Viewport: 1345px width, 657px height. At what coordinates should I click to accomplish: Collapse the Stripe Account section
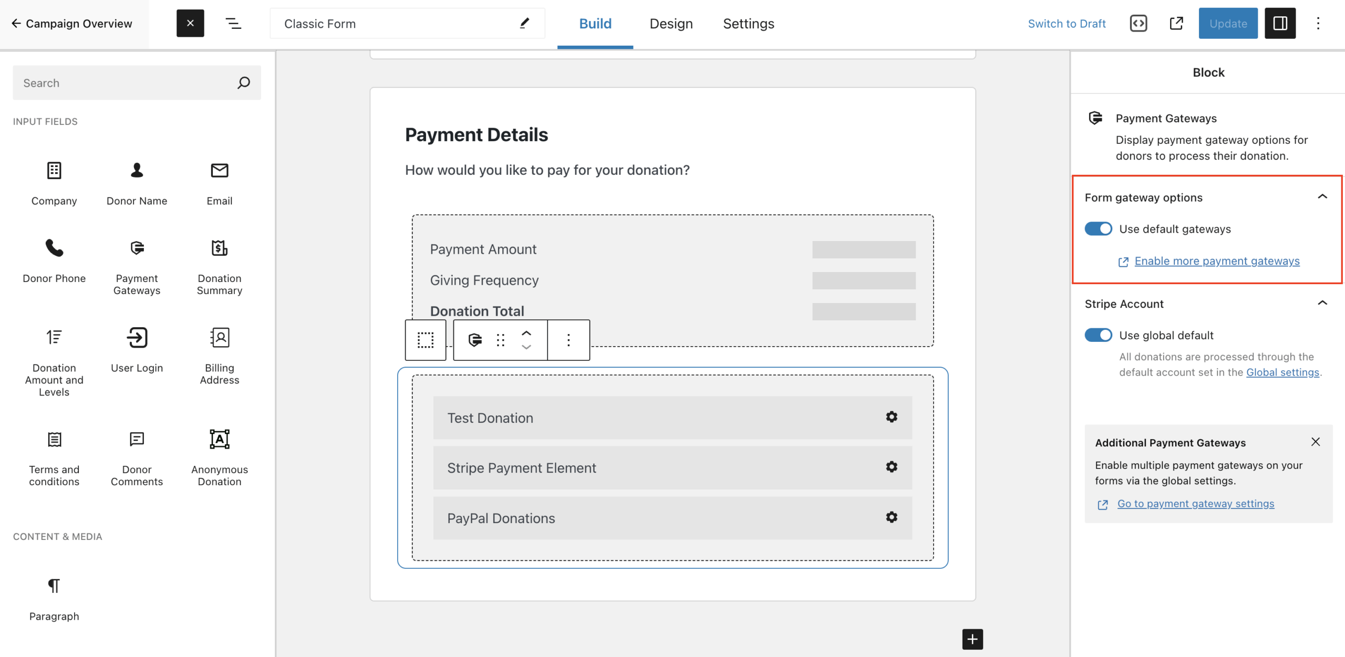(x=1322, y=304)
